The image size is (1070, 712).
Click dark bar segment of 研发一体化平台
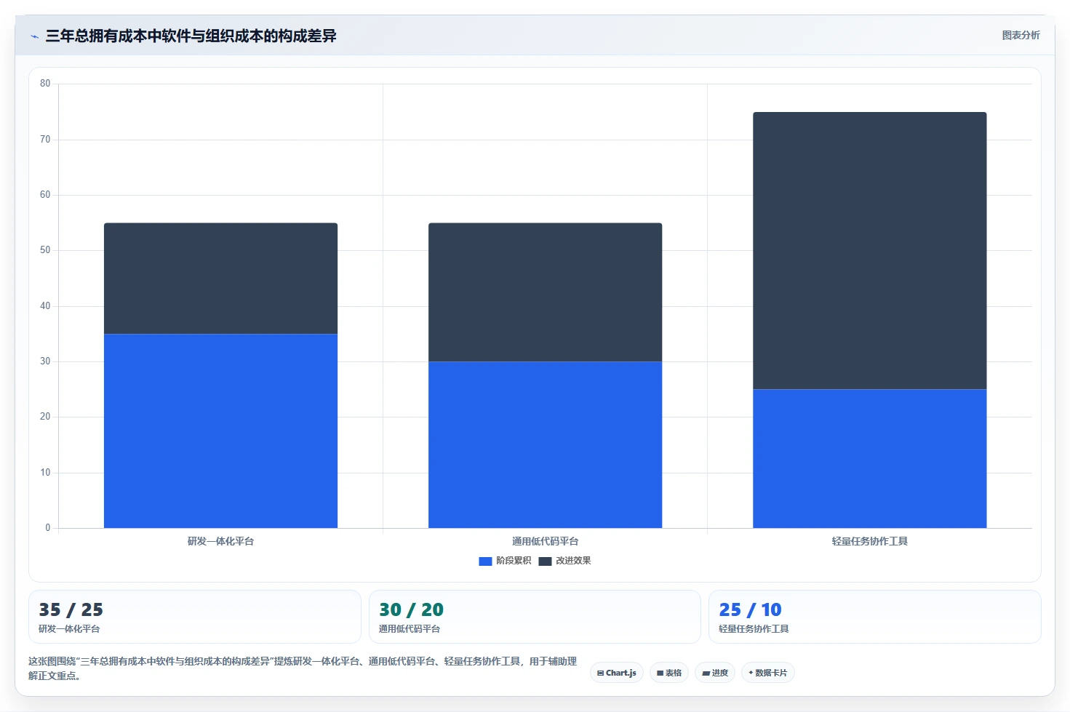click(220, 279)
